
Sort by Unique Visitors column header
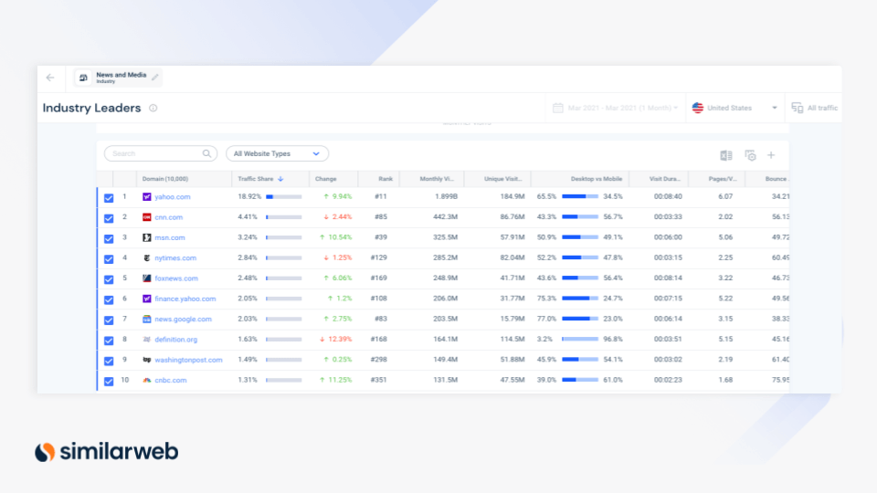[502, 179]
